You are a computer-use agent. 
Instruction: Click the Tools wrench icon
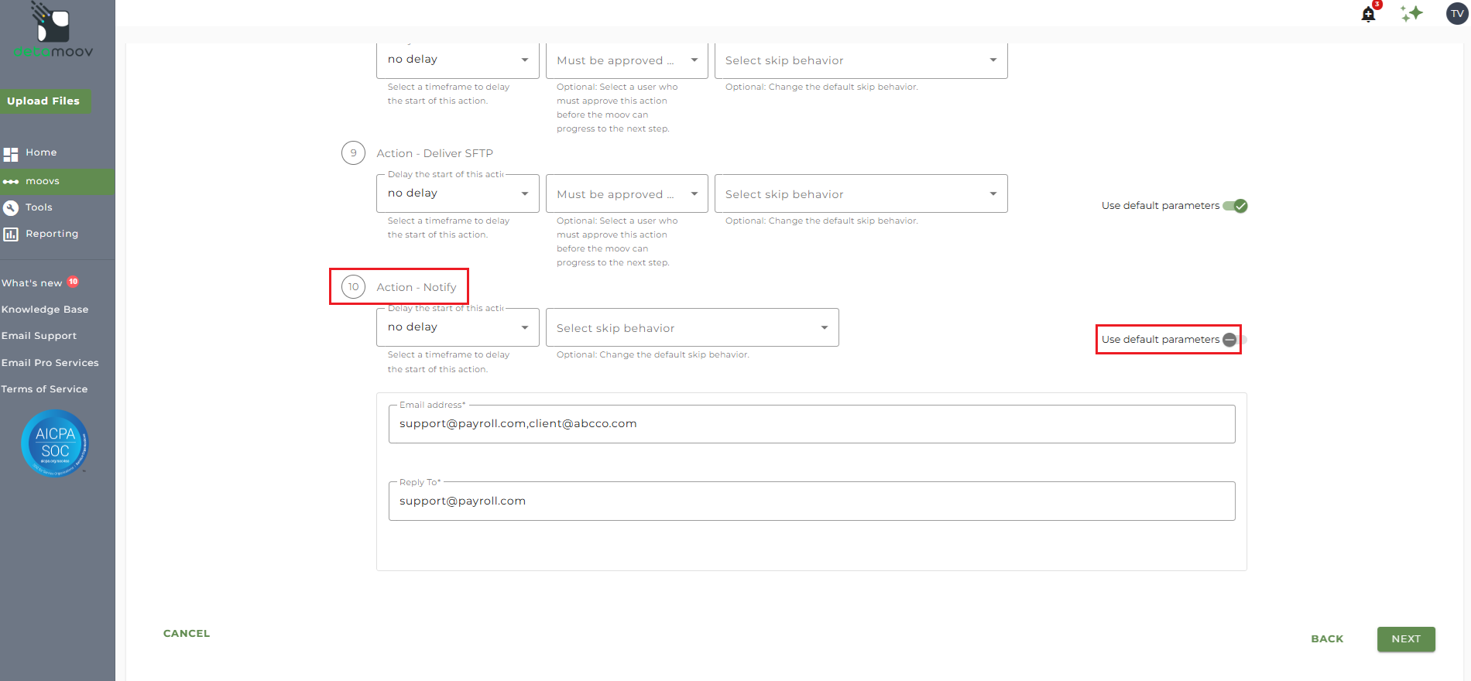coord(11,207)
